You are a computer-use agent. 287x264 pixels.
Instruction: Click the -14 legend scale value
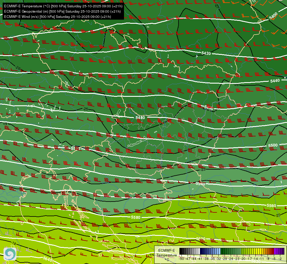(x=255, y=259)
